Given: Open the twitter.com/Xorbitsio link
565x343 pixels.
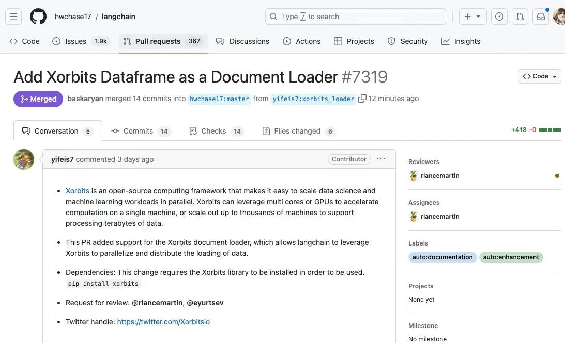Looking at the screenshot, I should pyautogui.click(x=163, y=322).
